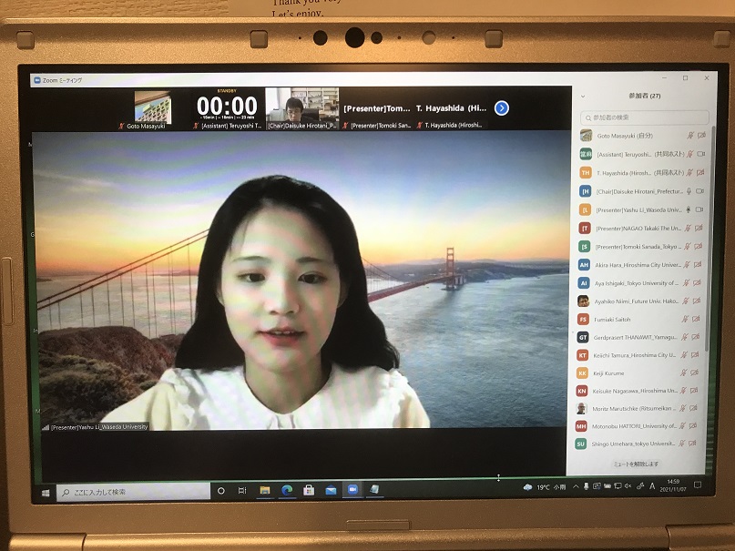This screenshot has height=551, width=735.
Task: Select the T. Hayashida video tile
Action: click(x=451, y=108)
